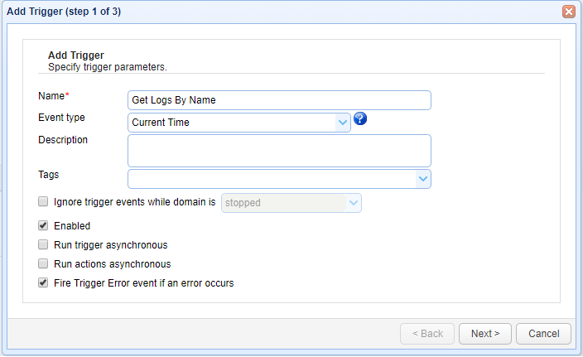
Task: Click the 'stopped' domain state field
Action: pyautogui.click(x=282, y=203)
